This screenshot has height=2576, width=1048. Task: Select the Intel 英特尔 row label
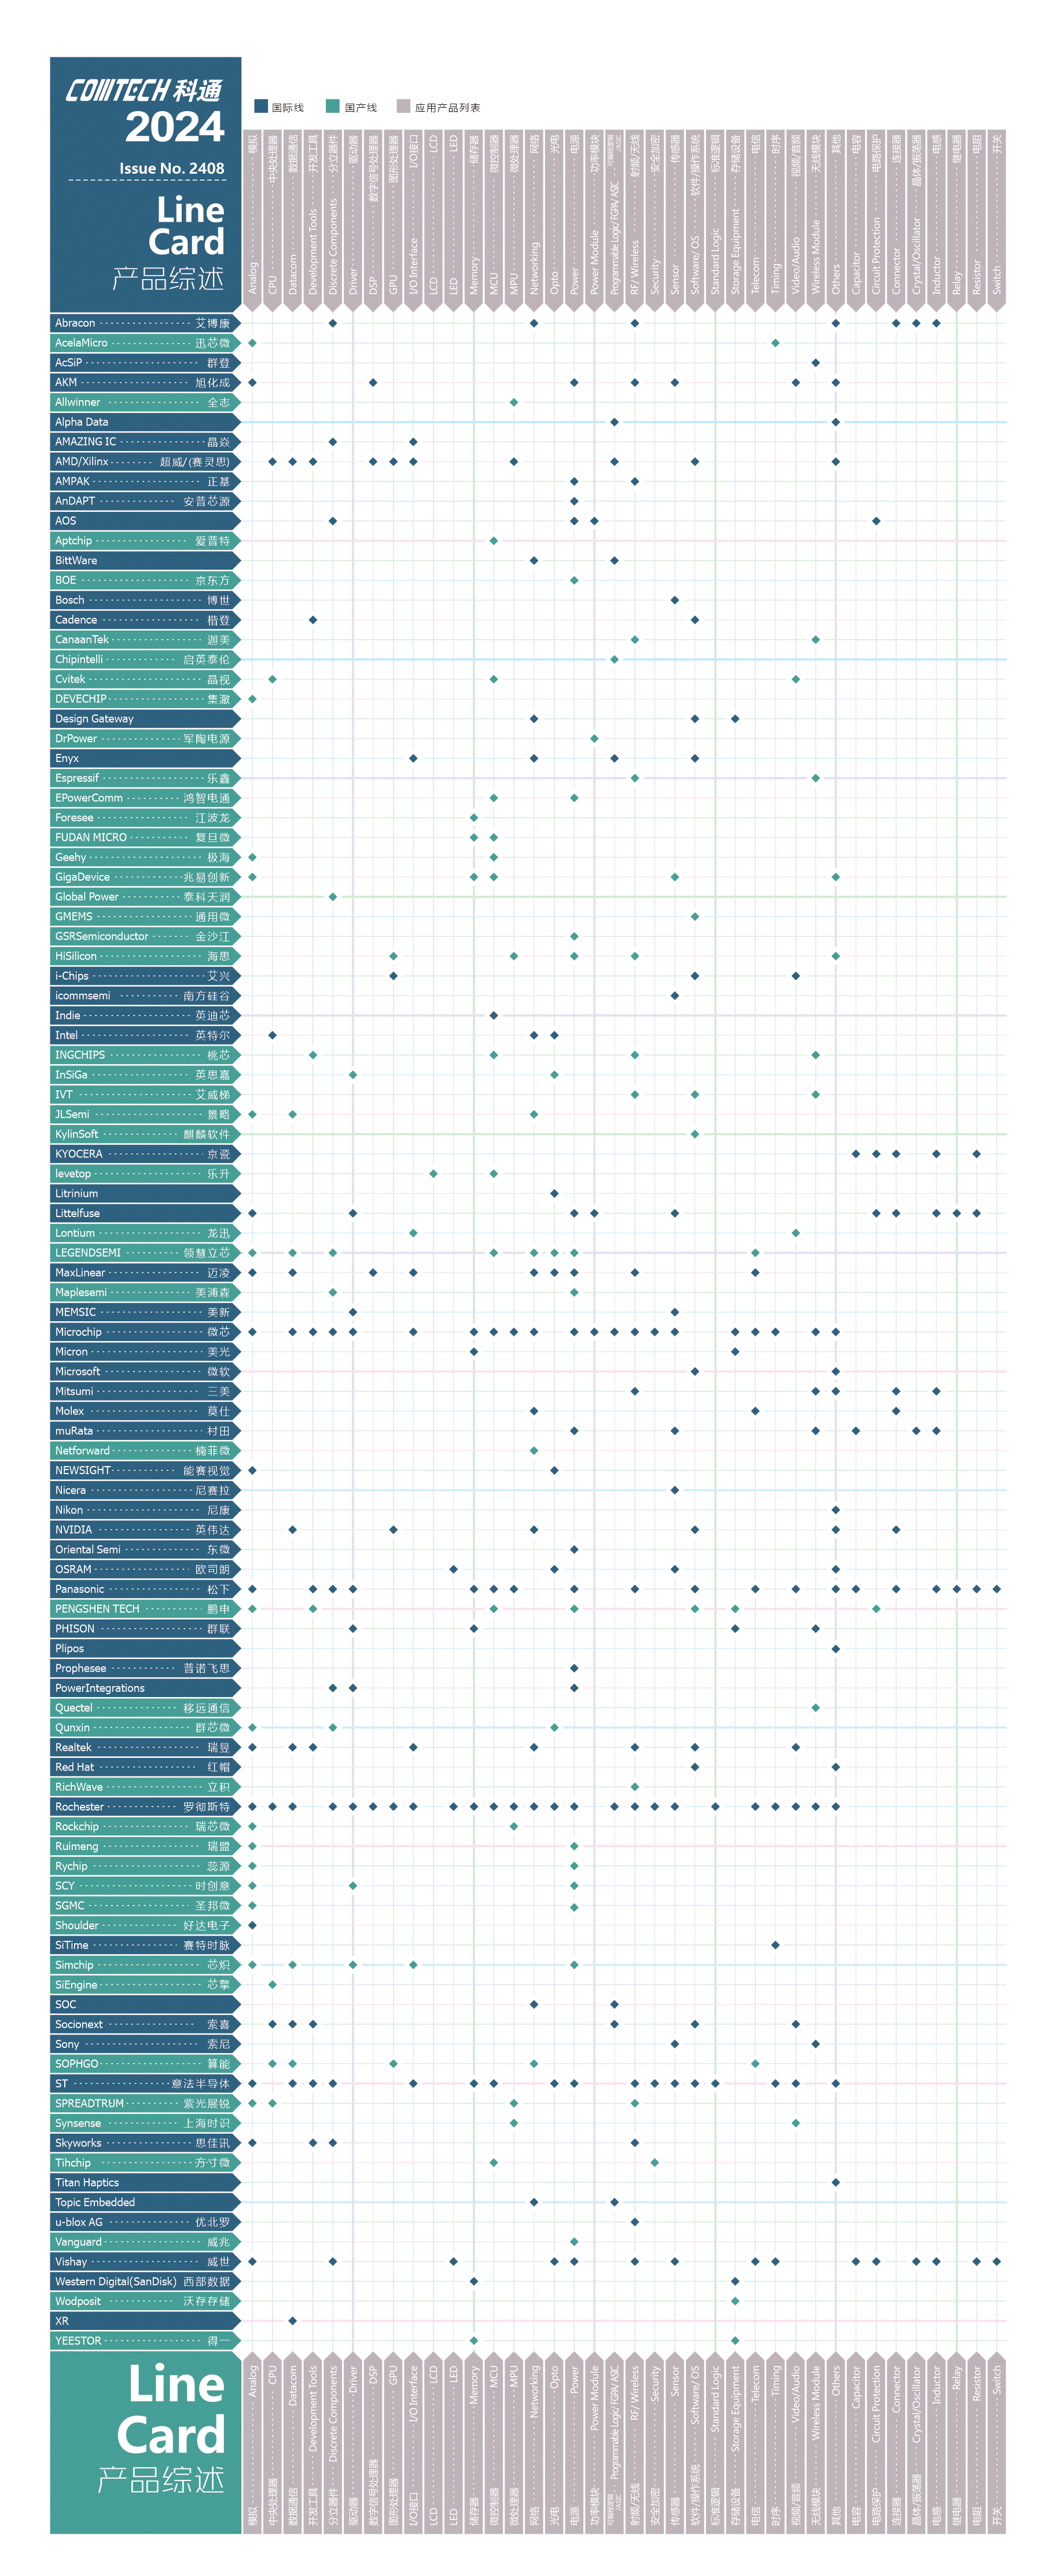pyautogui.click(x=145, y=1035)
